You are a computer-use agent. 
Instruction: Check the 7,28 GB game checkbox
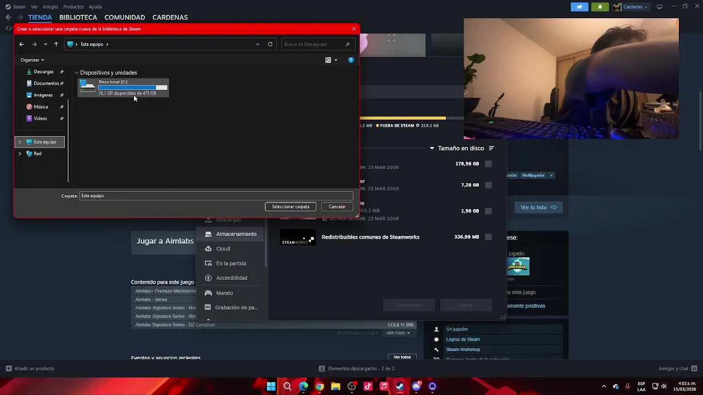point(488,185)
